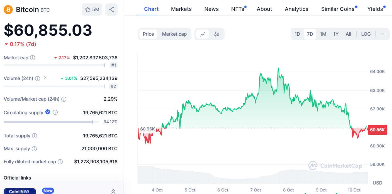
Task: Open the share icon button
Action: pyautogui.click(x=111, y=9)
